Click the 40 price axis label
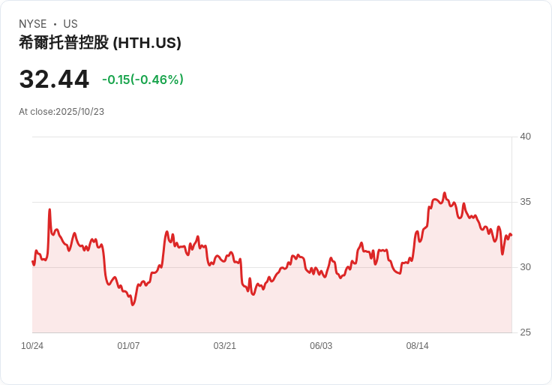 tap(526, 137)
